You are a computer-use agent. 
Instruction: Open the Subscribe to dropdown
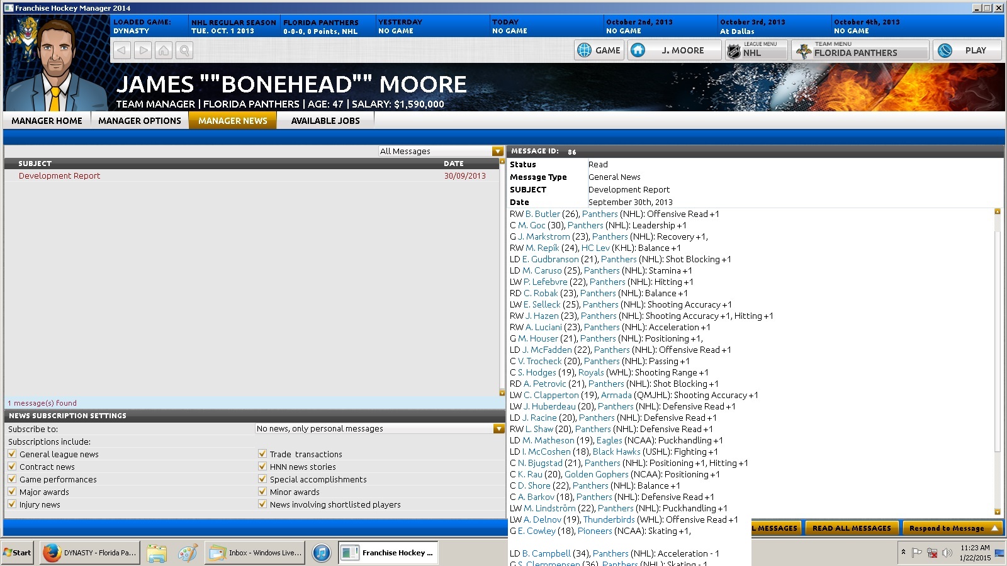pyautogui.click(x=498, y=428)
